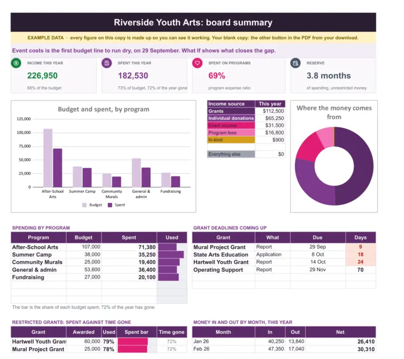The width and height of the screenshot is (404, 359).
Task: Click the dark purple Spent legend swatch
Action: click(x=110, y=205)
